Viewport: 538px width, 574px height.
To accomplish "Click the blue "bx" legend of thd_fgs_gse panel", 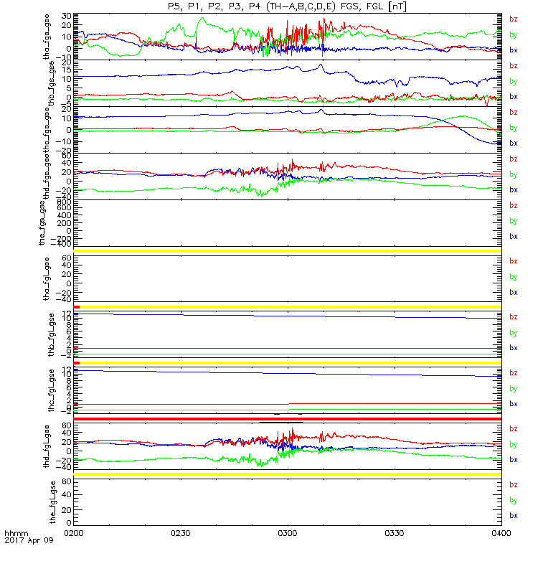I will click(x=514, y=189).
